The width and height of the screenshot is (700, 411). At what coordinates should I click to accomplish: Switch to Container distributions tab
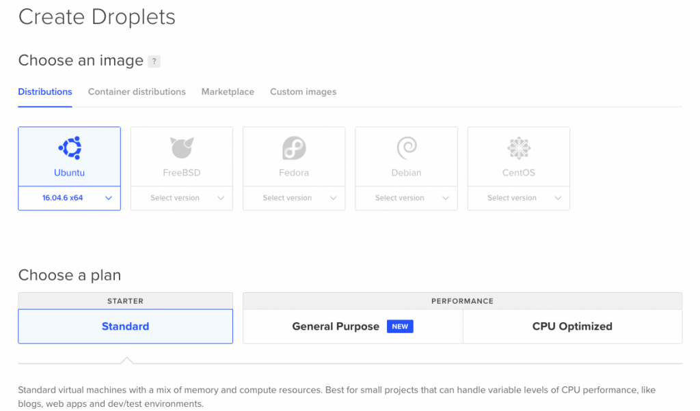[137, 92]
